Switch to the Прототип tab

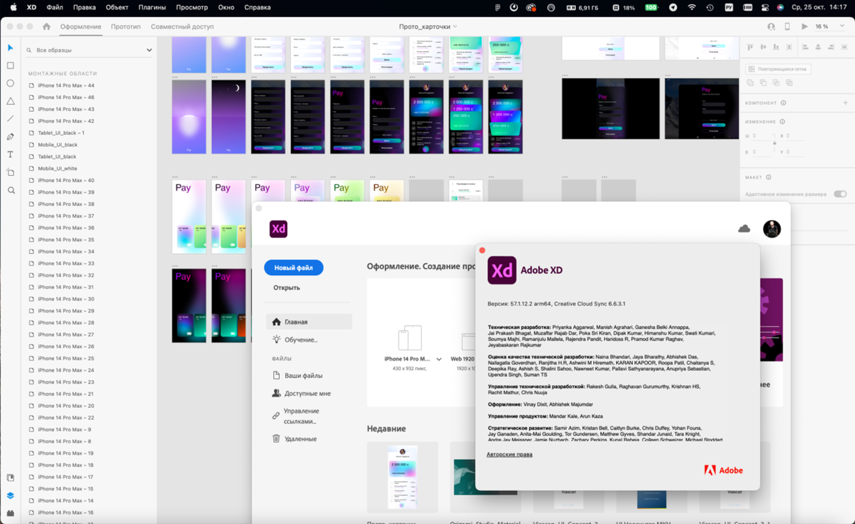[126, 26]
